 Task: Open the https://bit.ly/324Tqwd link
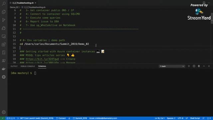pos(42,59)
